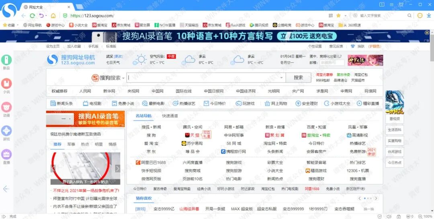This screenshot has height=219, width=434.
Task: Open the 游戏 sidebar icon
Action: [6, 131]
